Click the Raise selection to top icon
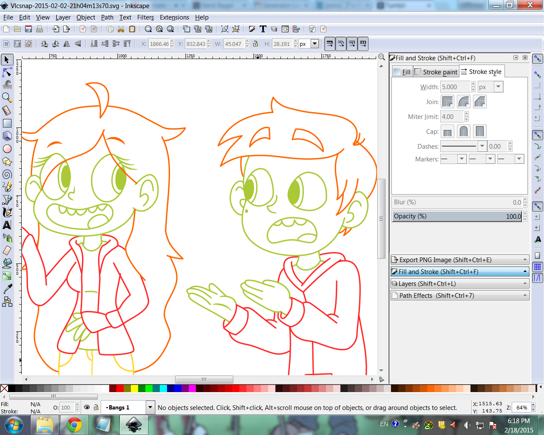The height and width of the screenshot is (435, 544). click(127, 44)
